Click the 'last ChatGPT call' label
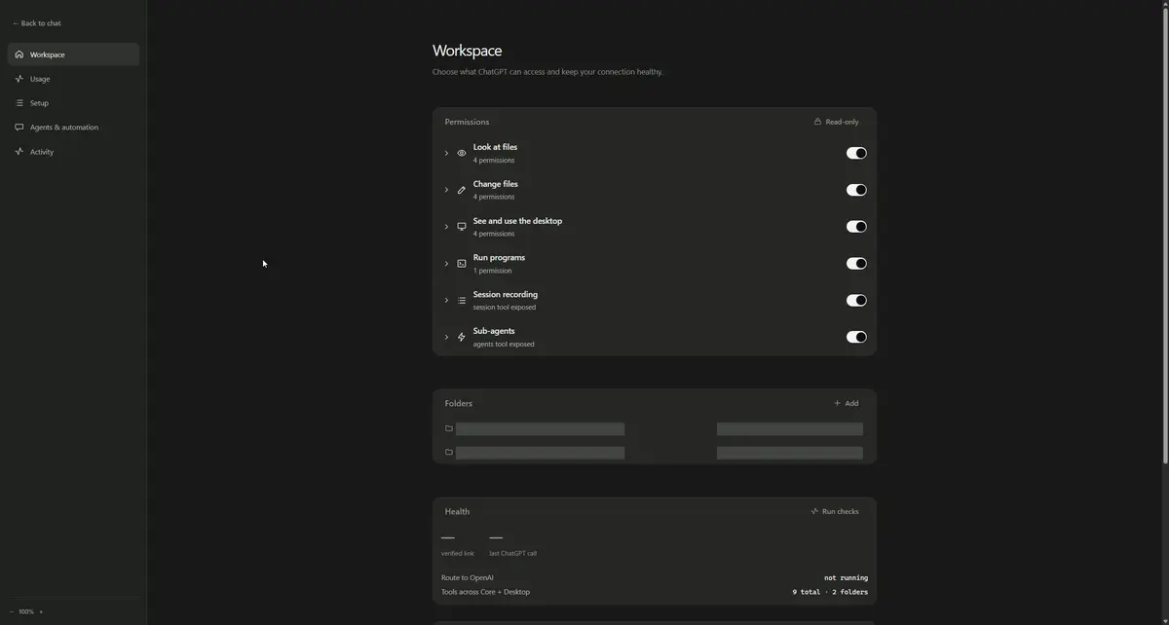 [512, 553]
